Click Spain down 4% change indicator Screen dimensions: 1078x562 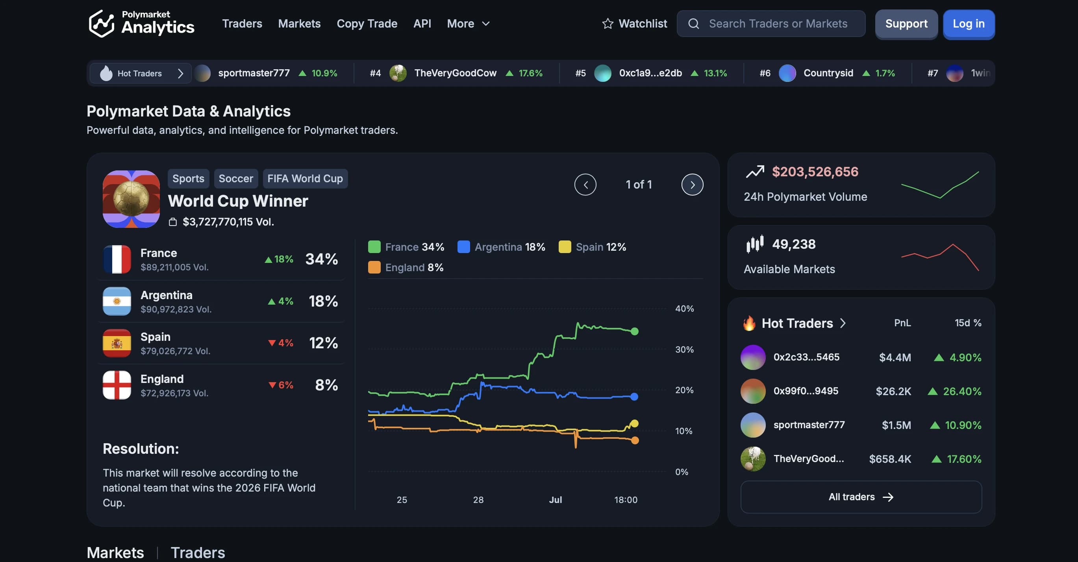pos(281,343)
